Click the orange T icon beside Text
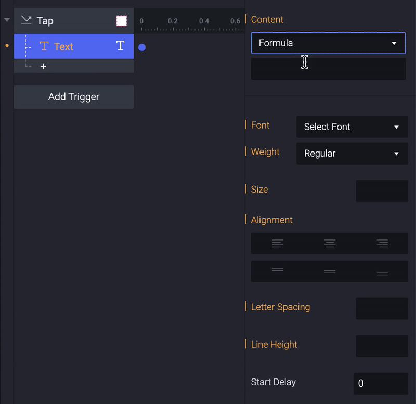416x404 pixels. pos(44,46)
